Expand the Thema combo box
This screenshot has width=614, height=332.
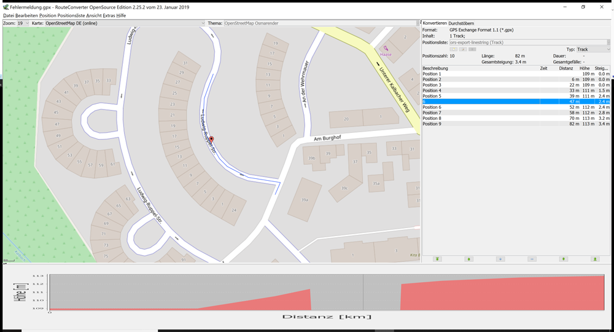(x=415, y=23)
